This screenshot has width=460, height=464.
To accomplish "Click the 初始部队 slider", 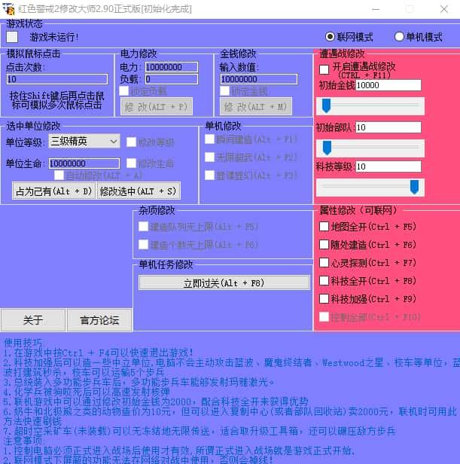I will [370, 148].
